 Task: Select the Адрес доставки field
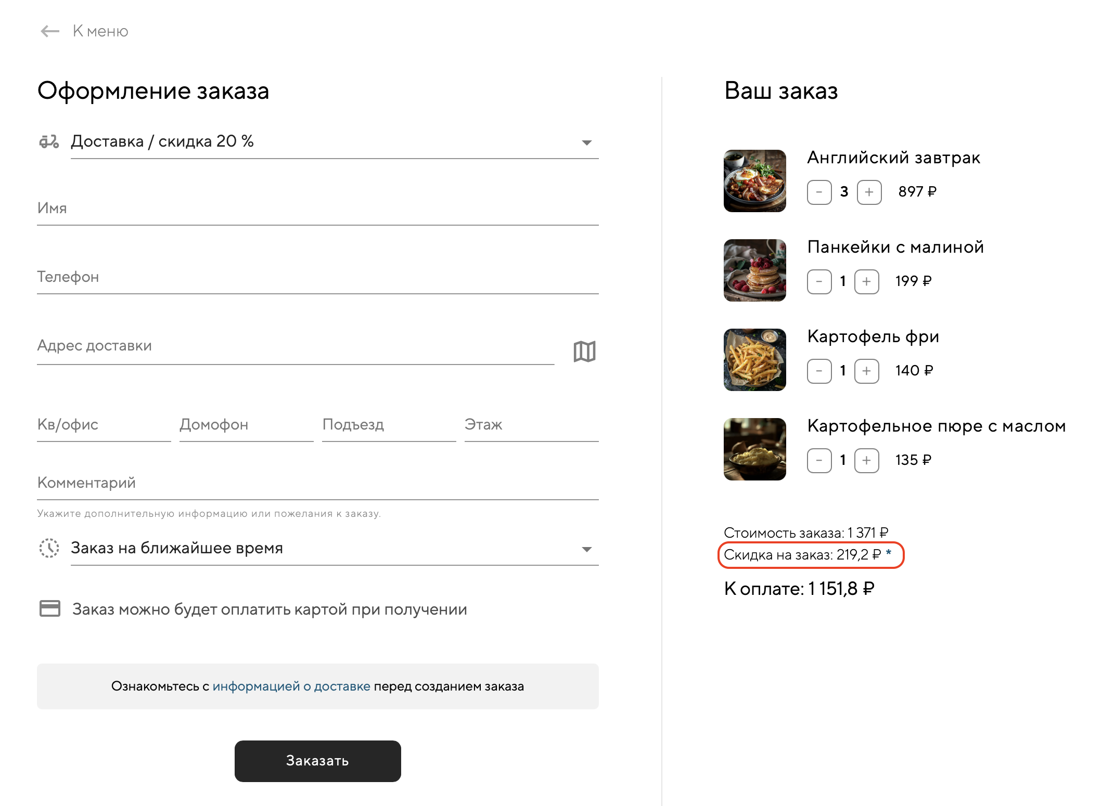click(x=295, y=346)
